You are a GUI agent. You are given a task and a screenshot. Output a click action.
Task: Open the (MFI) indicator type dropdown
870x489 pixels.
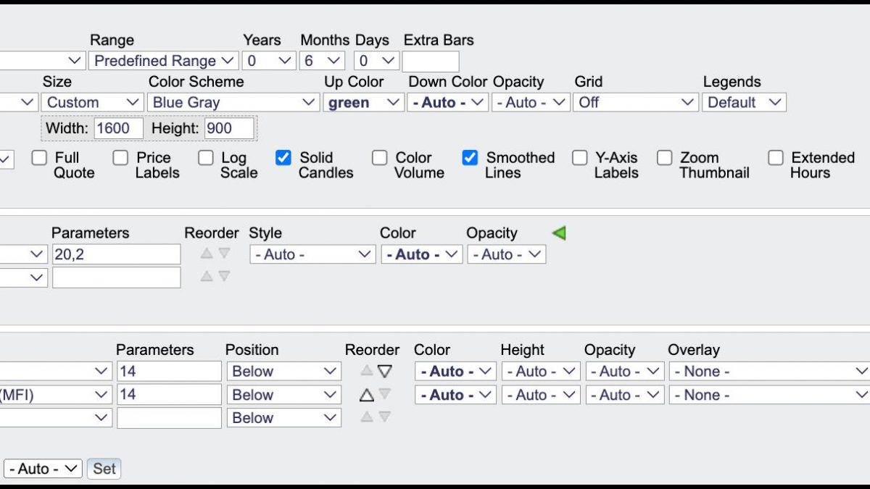pyautogui.click(x=56, y=395)
